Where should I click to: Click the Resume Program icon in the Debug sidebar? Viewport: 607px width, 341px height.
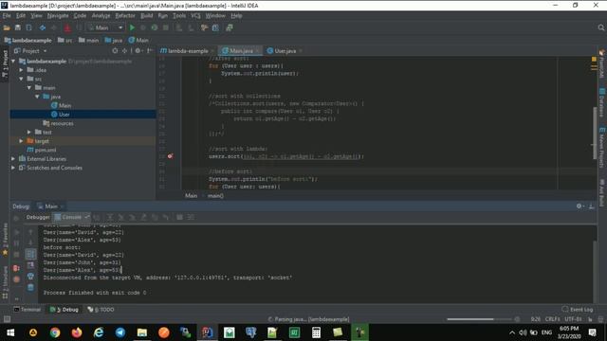pyautogui.click(x=16, y=232)
